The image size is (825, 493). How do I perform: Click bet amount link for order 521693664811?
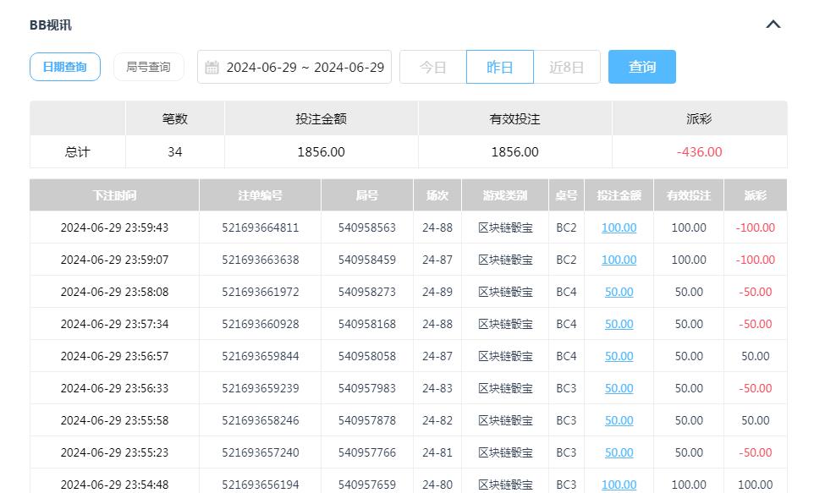(x=619, y=227)
